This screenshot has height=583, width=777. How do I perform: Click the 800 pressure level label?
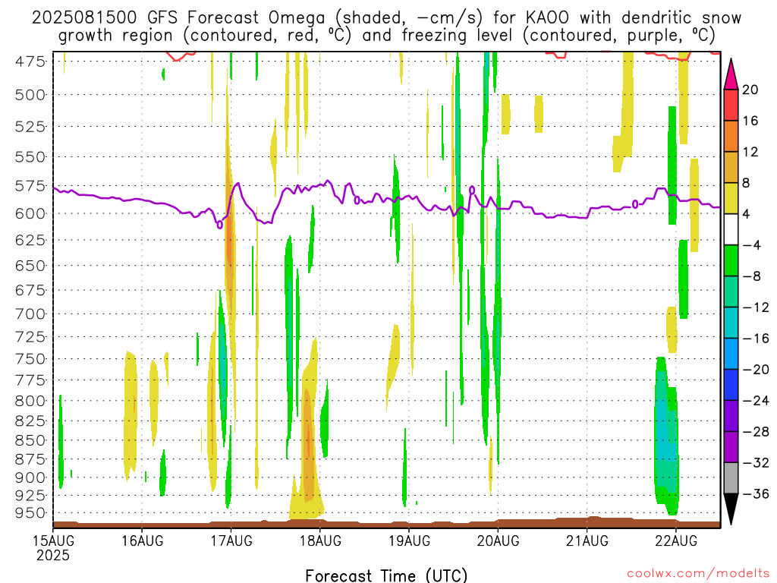coord(30,401)
